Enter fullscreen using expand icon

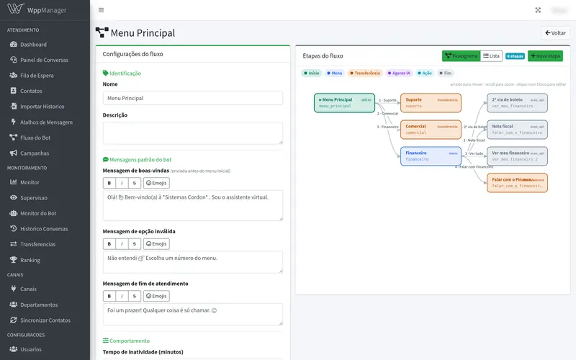(538, 10)
